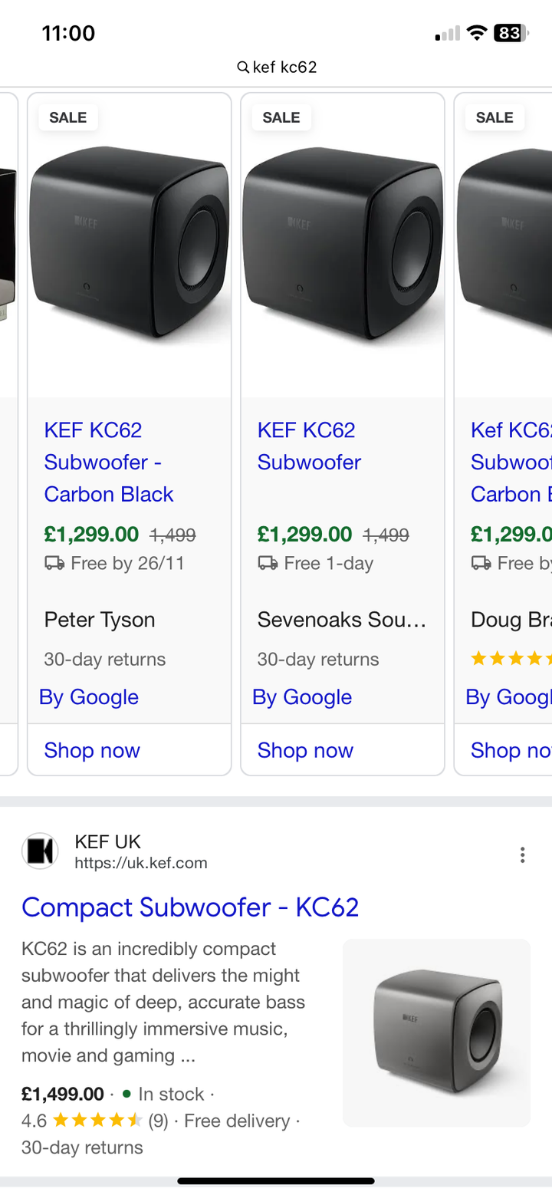This screenshot has height=1195, width=552.
Task: Tap the SALE badge on Peter Tyson product
Action: point(68,117)
